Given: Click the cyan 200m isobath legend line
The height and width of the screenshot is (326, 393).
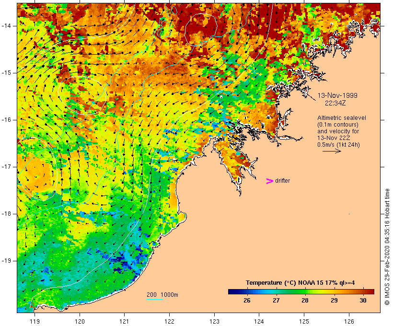Looking at the screenshot, I should click(155, 299).
